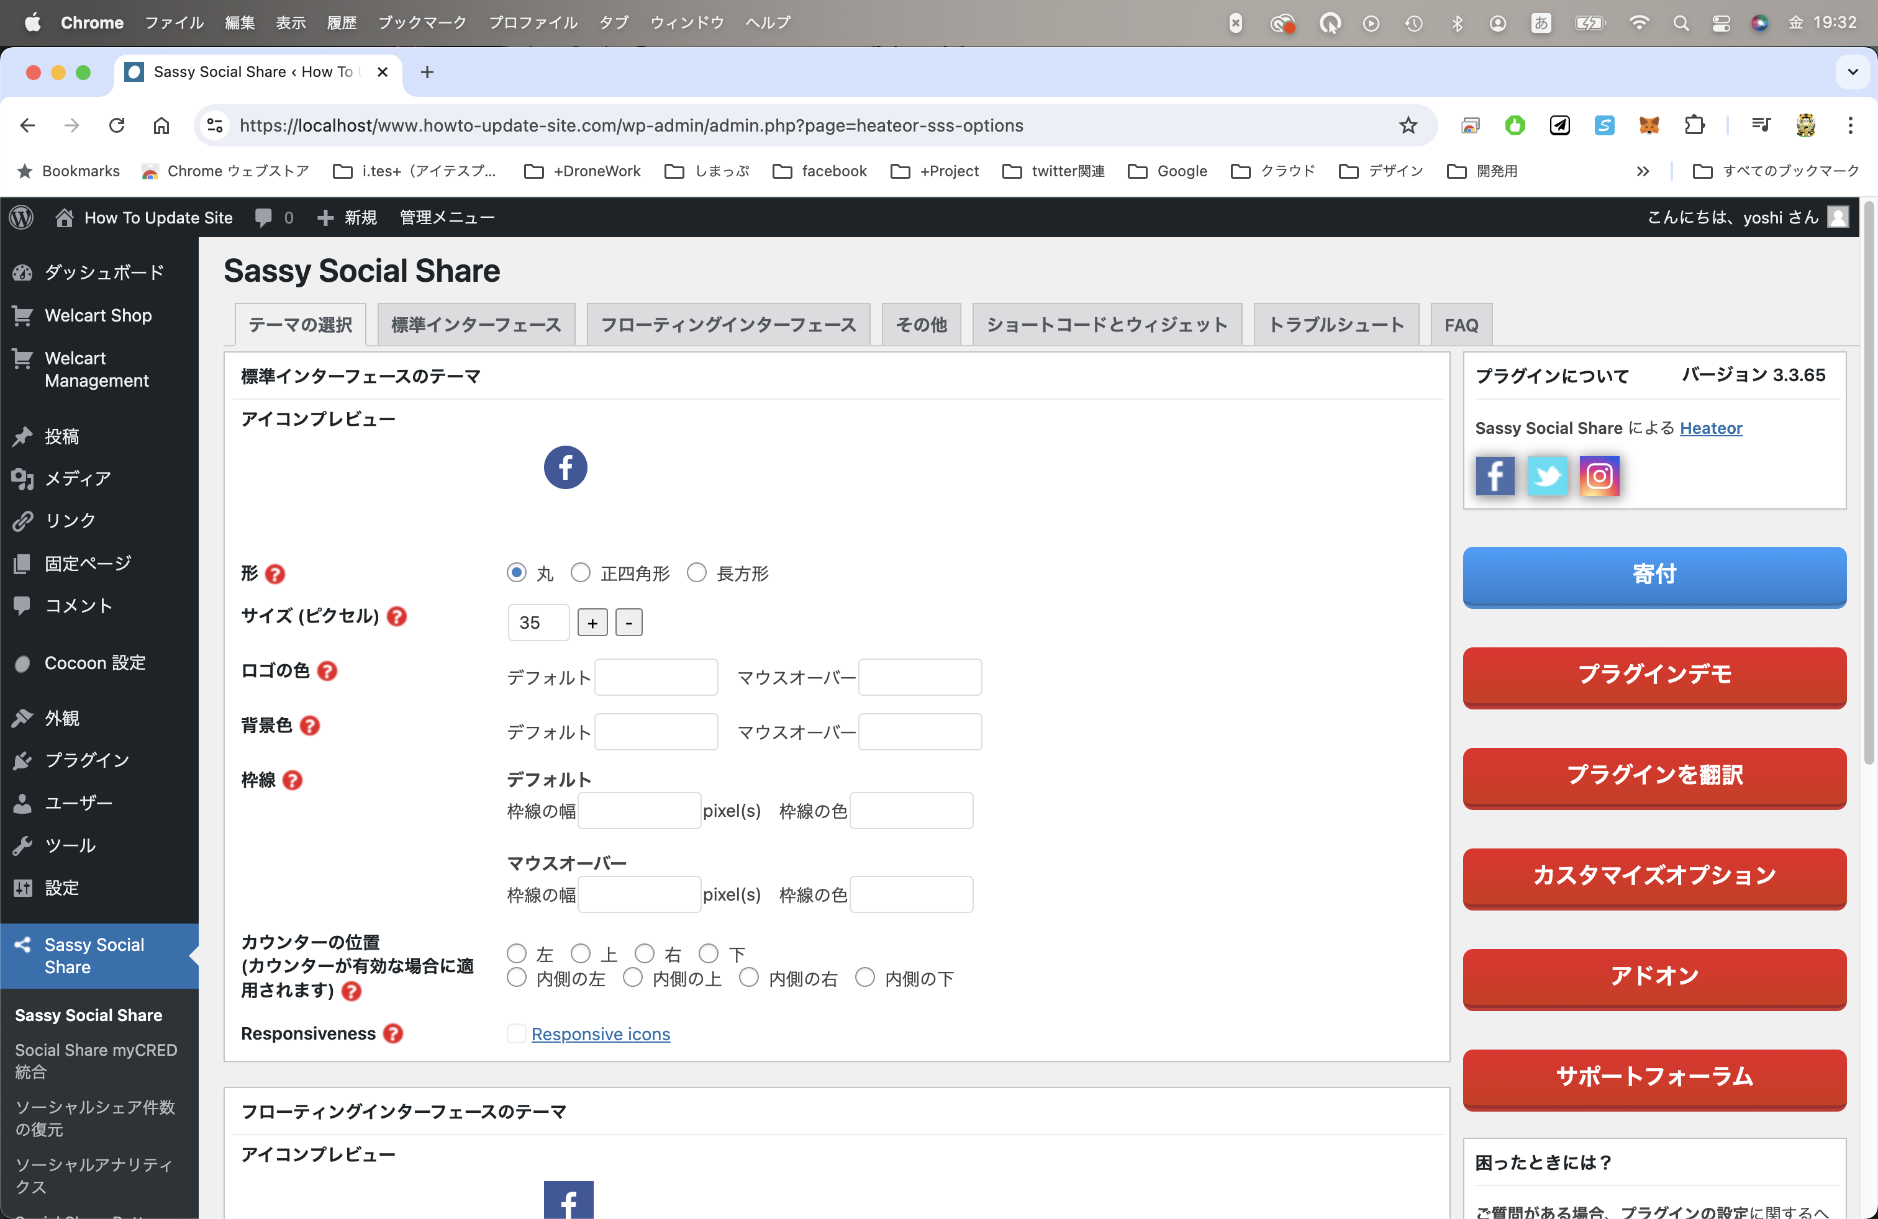Open macOS Control Center icon
1878x1219 pixels.
point(1721,23)
